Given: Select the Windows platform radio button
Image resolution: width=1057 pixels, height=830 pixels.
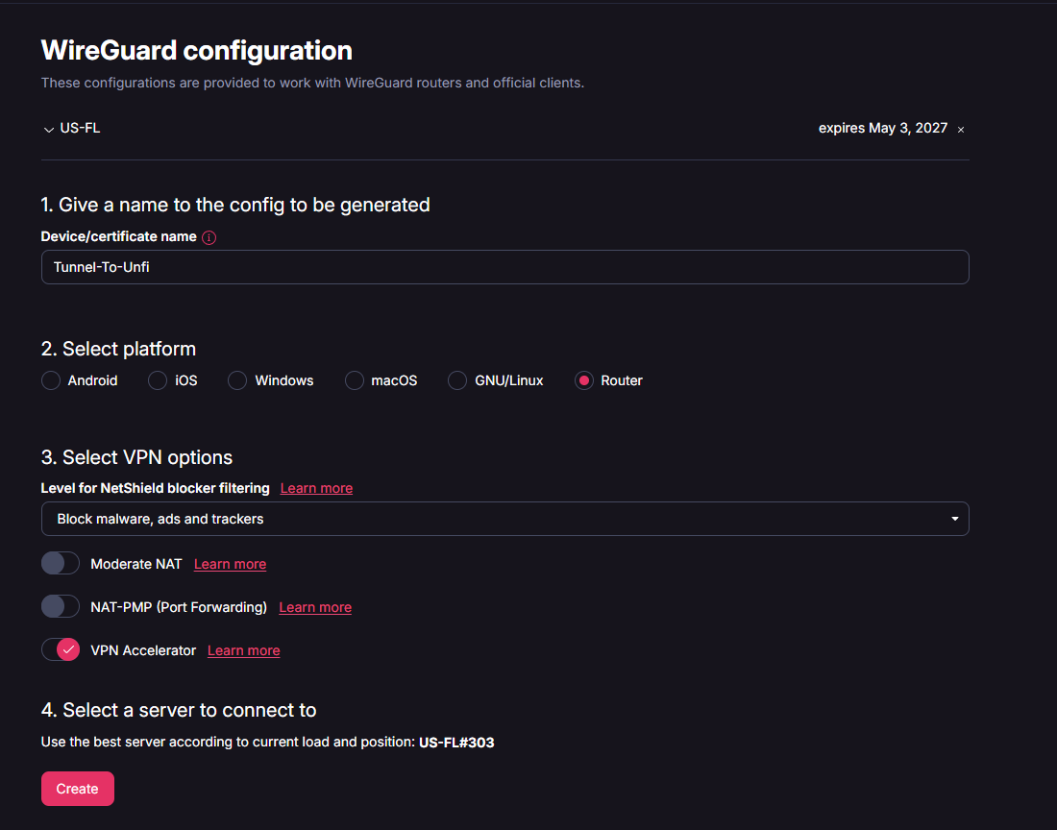Looking at the screenshot, I should coord(237,380).
